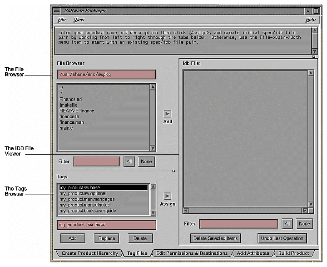
Task: Go to Add Attributes tab
Action: [253, 253]
